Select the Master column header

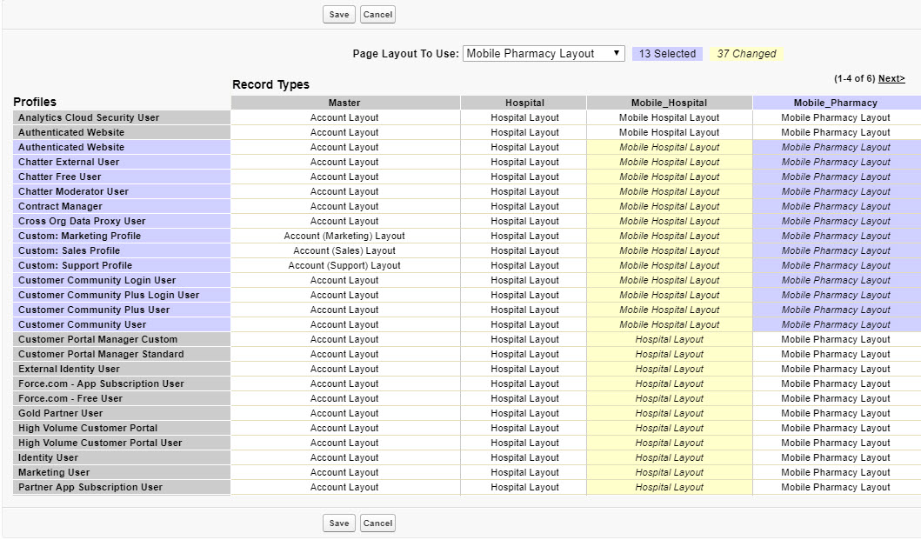344,103
